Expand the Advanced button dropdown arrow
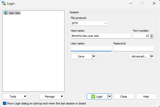Screen dimensions: 160x107 click(152, 56)
